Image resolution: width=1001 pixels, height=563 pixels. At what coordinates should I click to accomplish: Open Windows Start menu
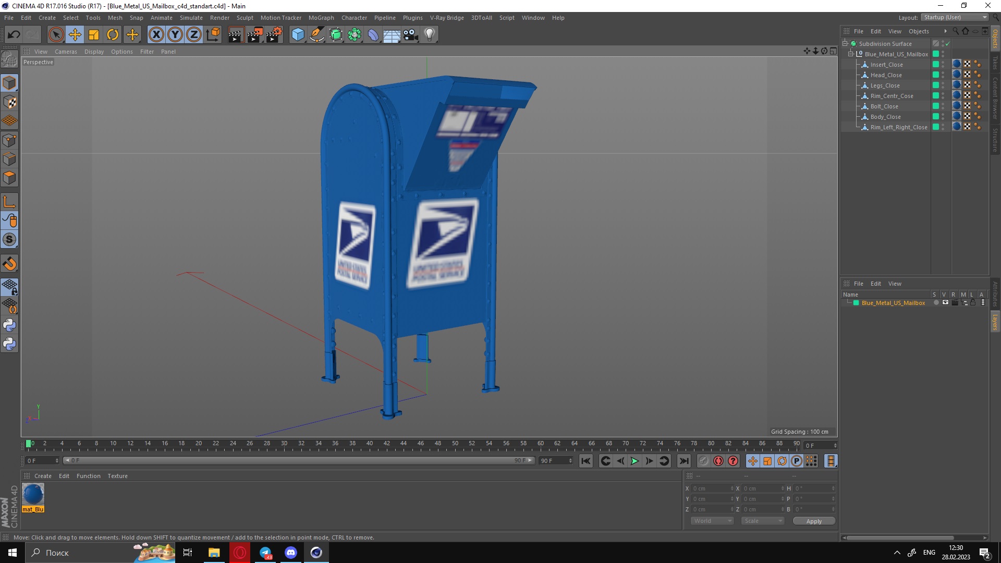tap(13, 553)
